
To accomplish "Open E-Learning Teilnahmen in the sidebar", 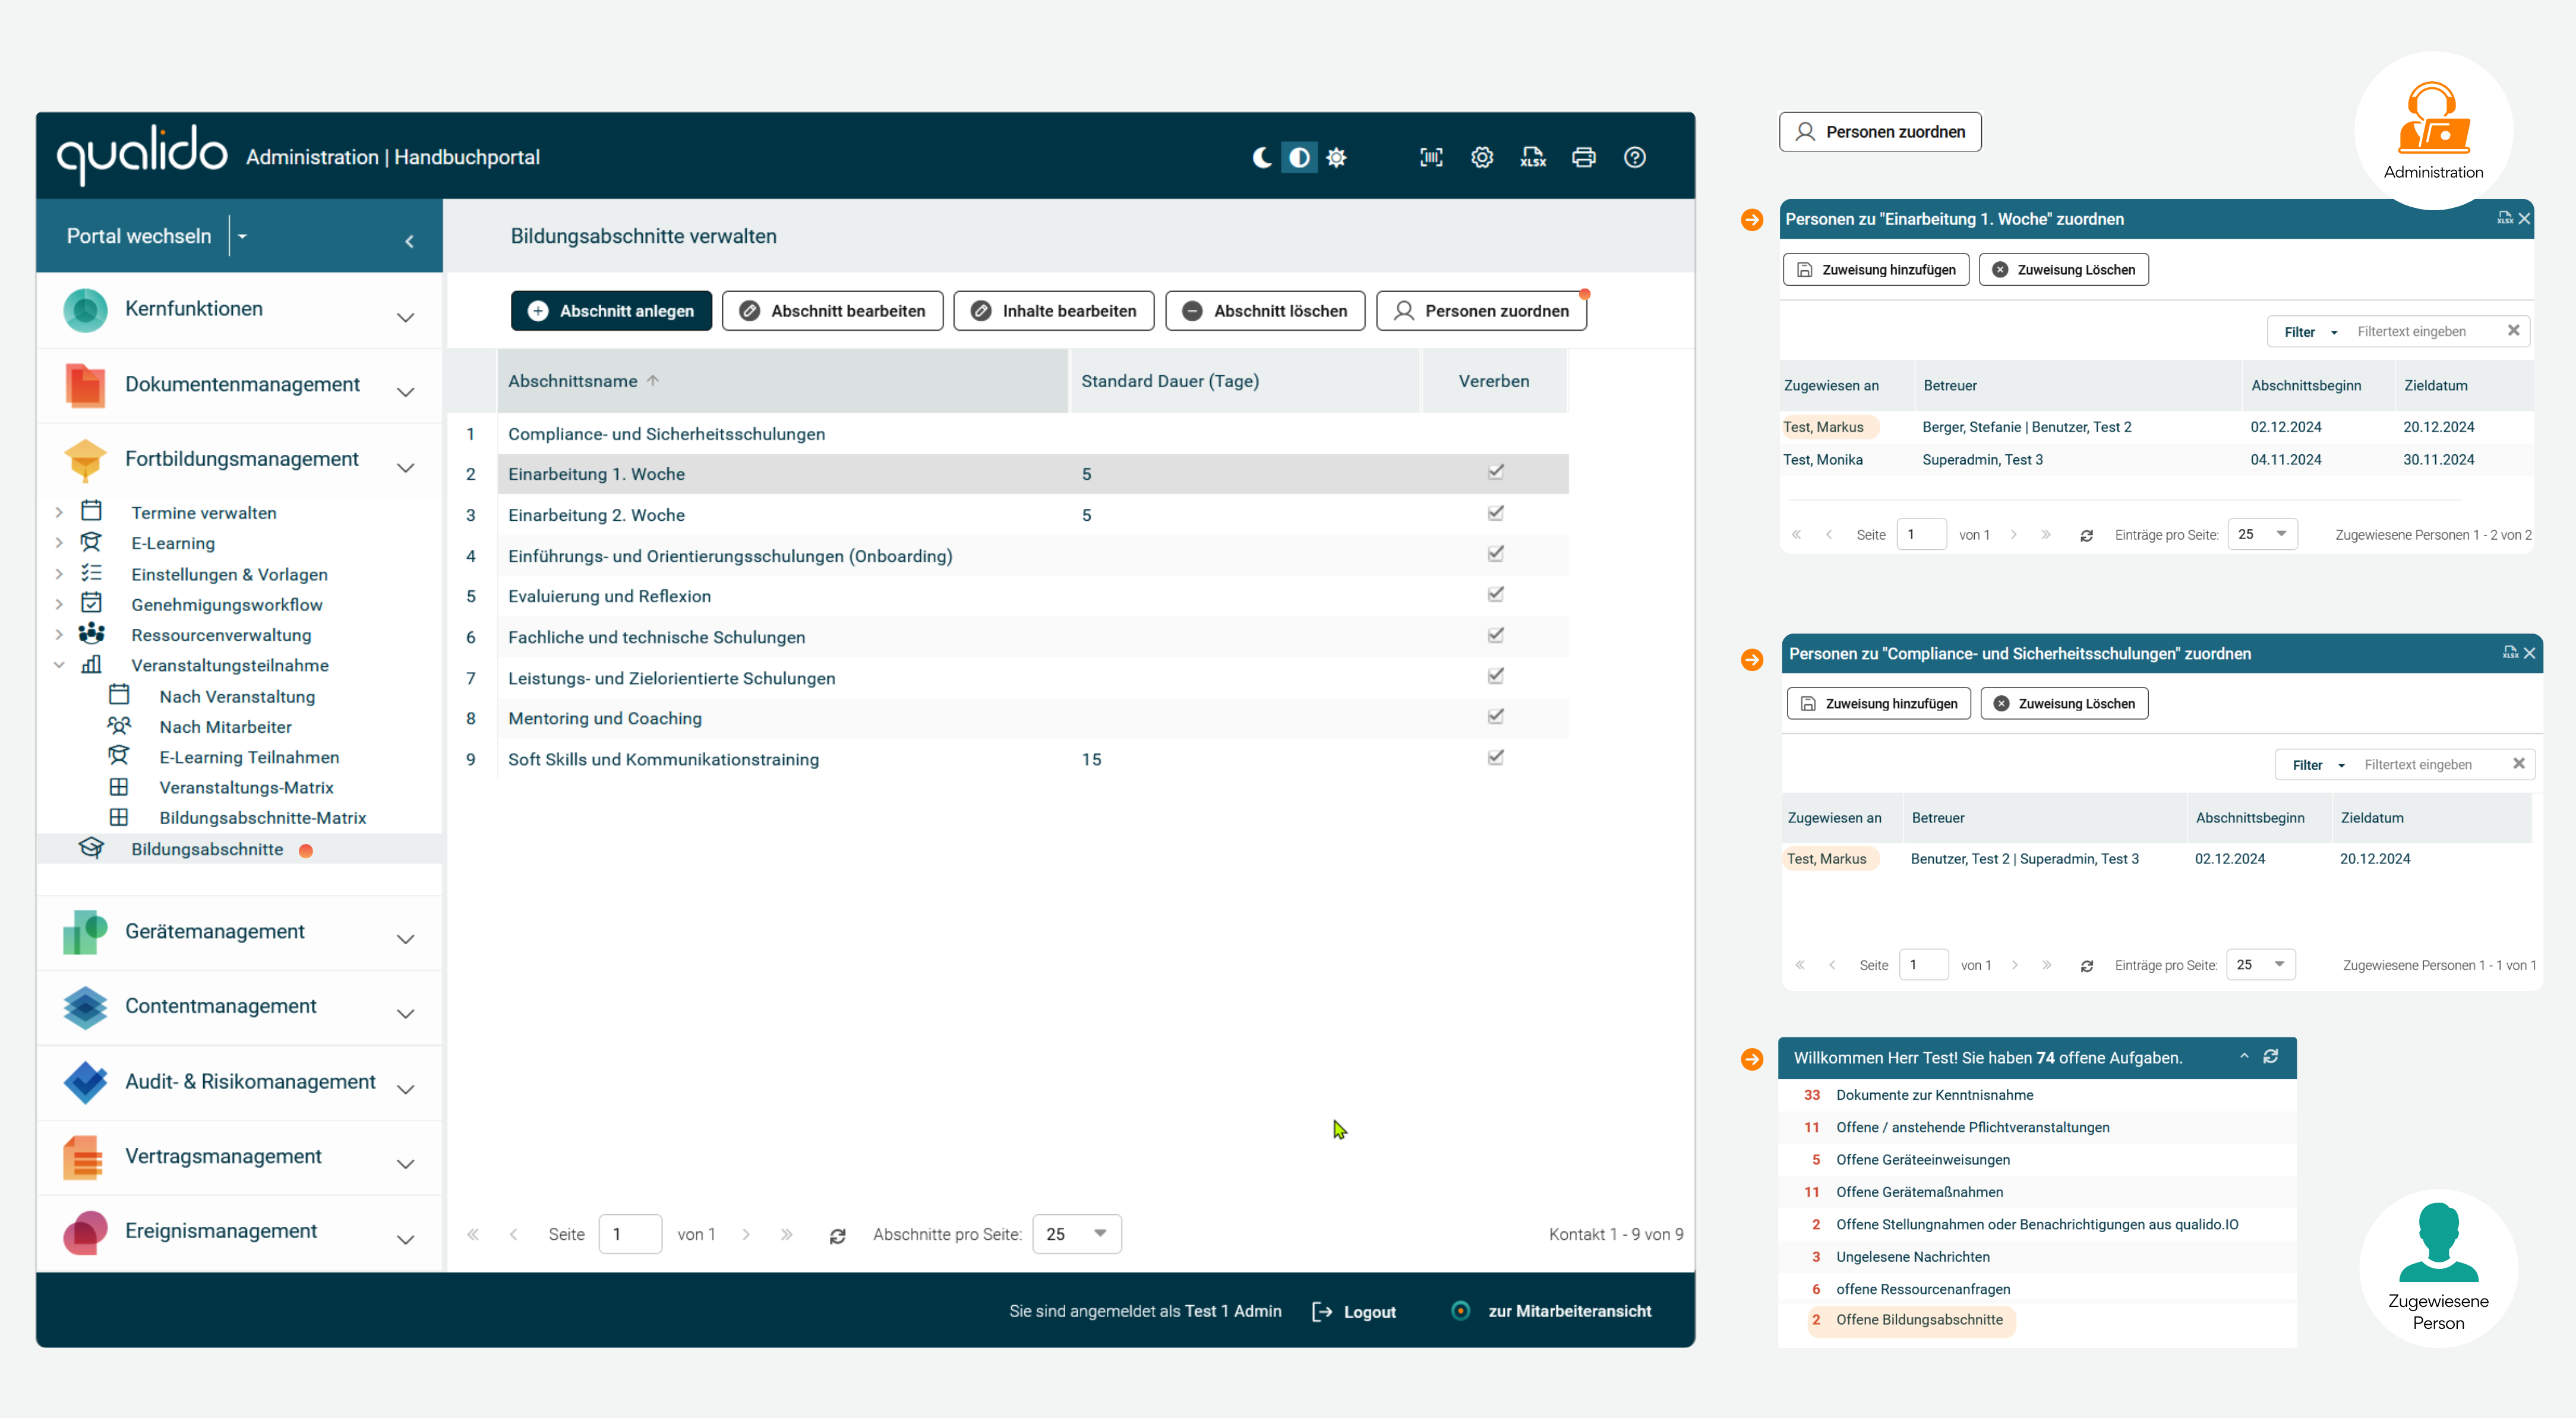I will coord(248,757).
